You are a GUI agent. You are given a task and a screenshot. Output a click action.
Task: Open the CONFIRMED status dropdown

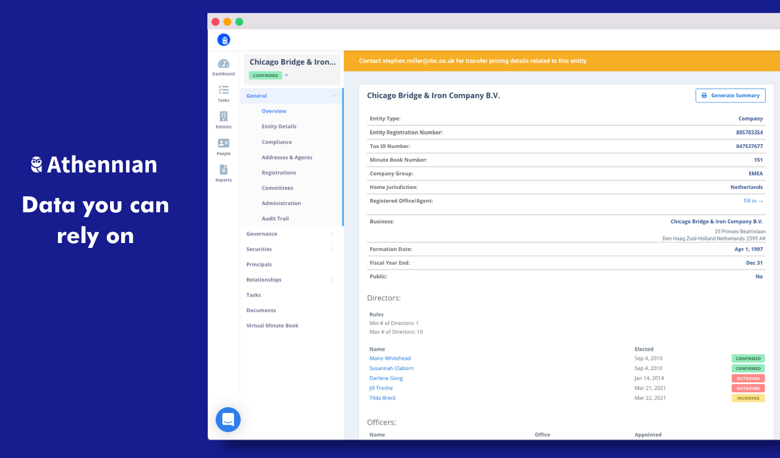click(x=286, y=75)
